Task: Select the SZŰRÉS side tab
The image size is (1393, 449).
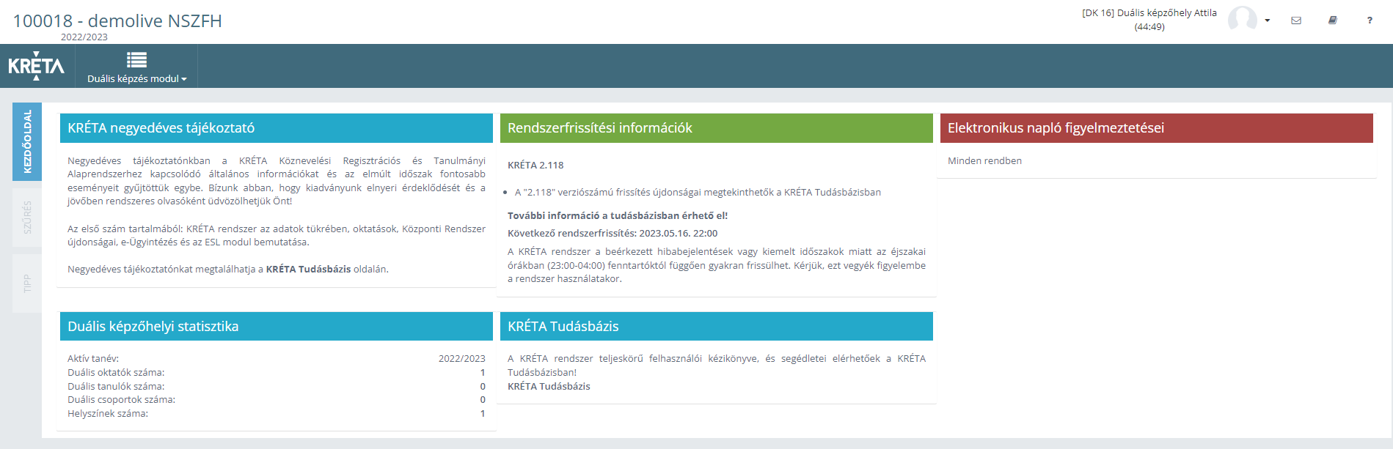Action: (27, 218)
